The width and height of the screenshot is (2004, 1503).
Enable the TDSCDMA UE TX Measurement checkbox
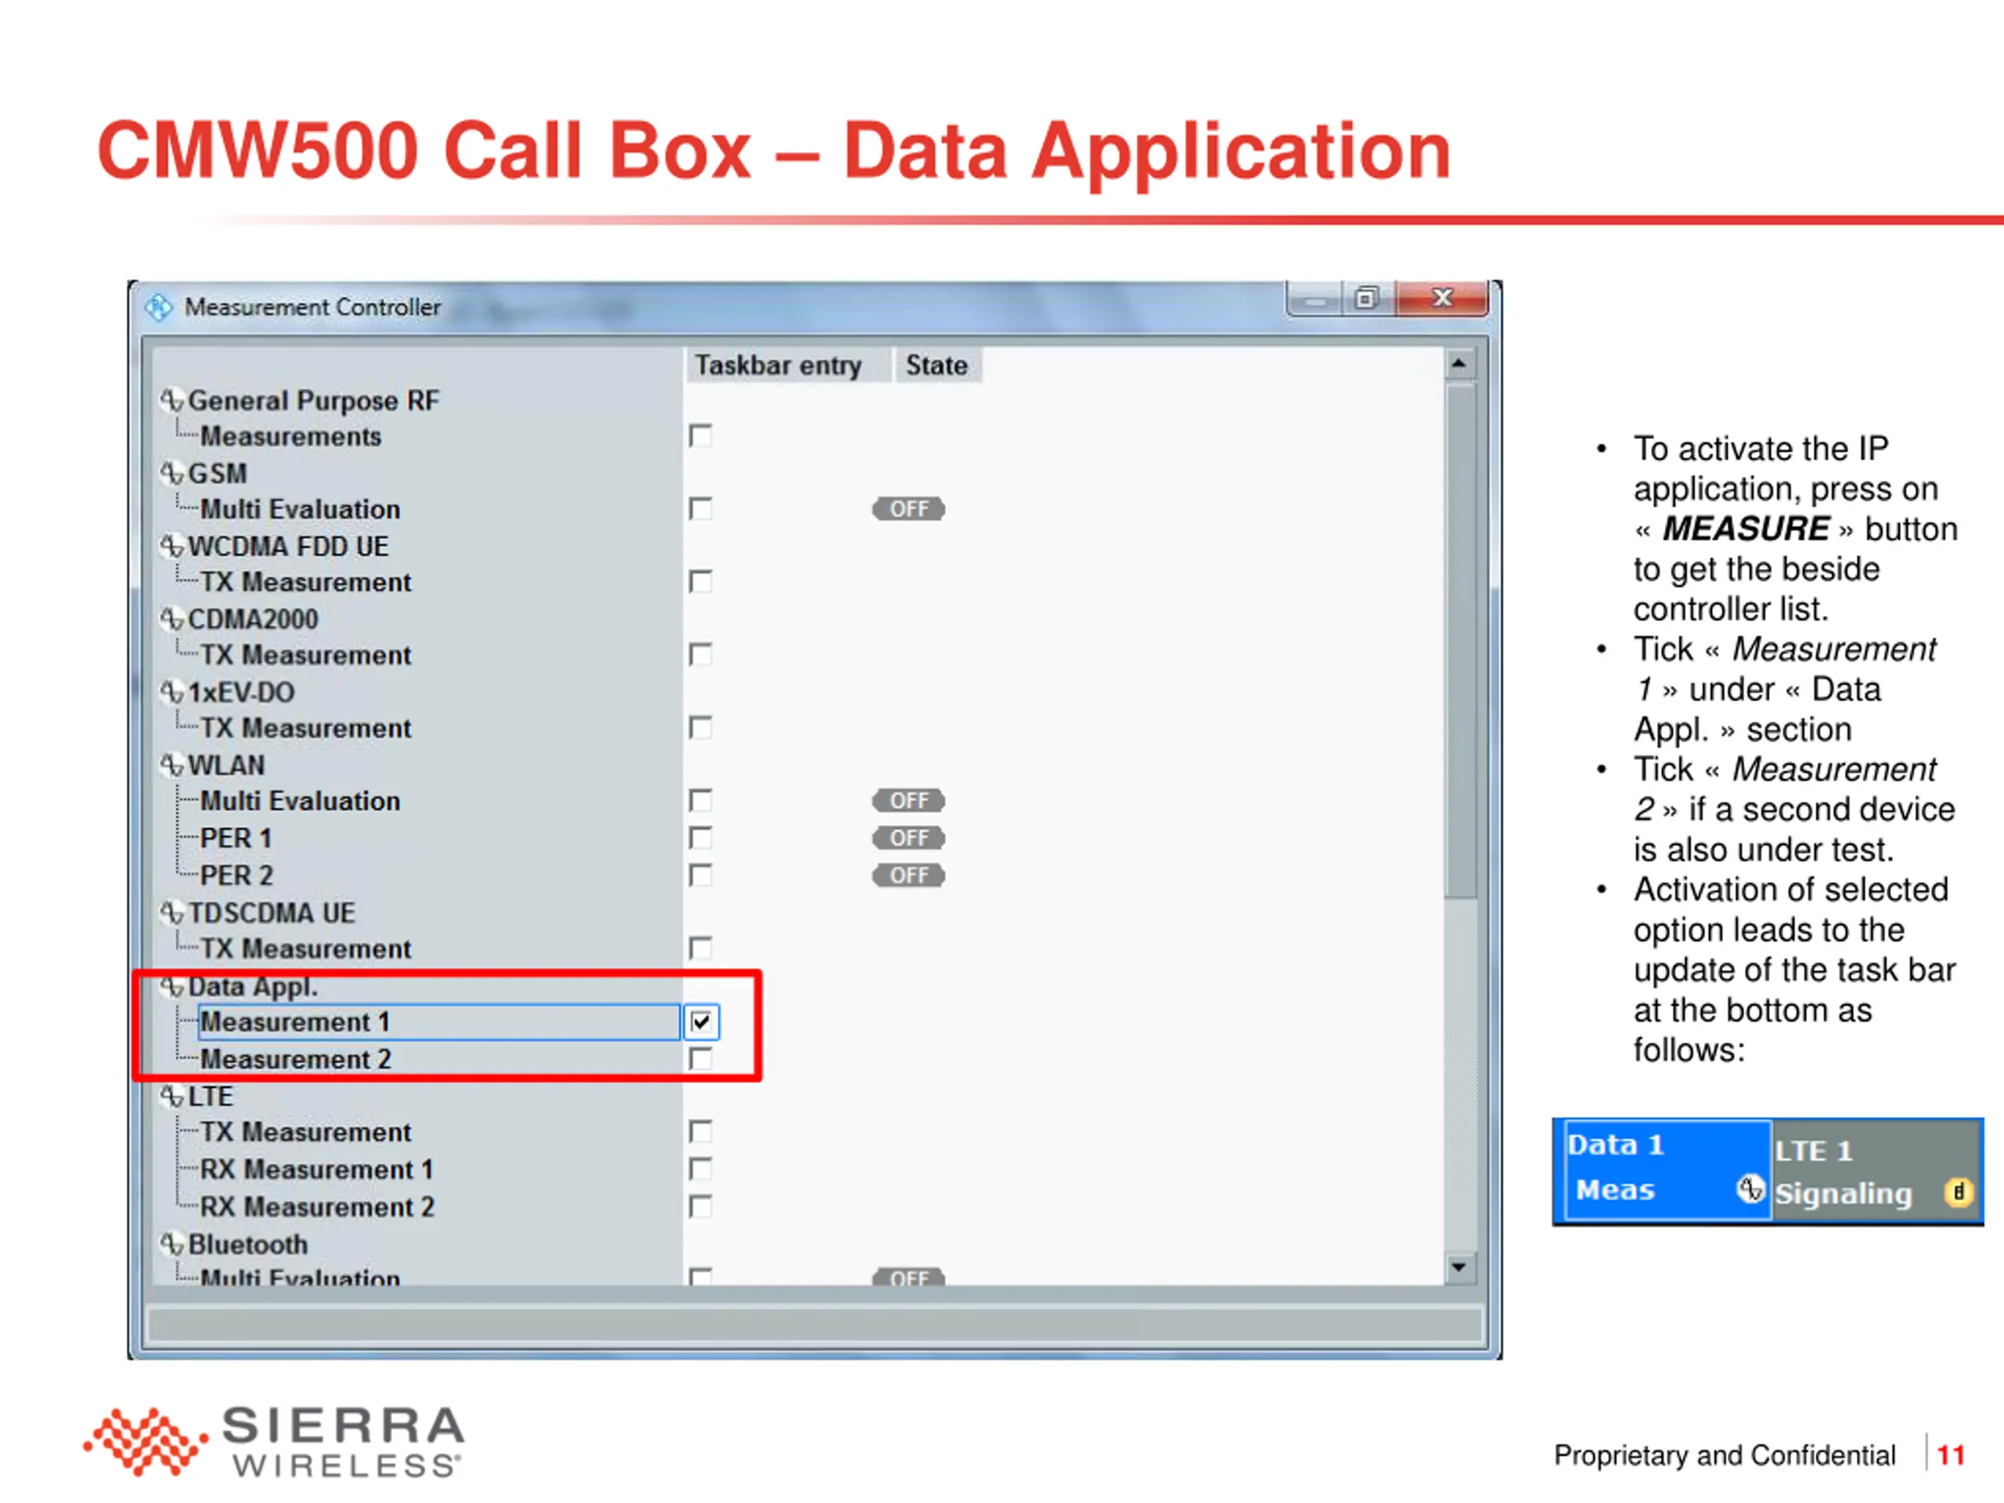click(701, 949)
